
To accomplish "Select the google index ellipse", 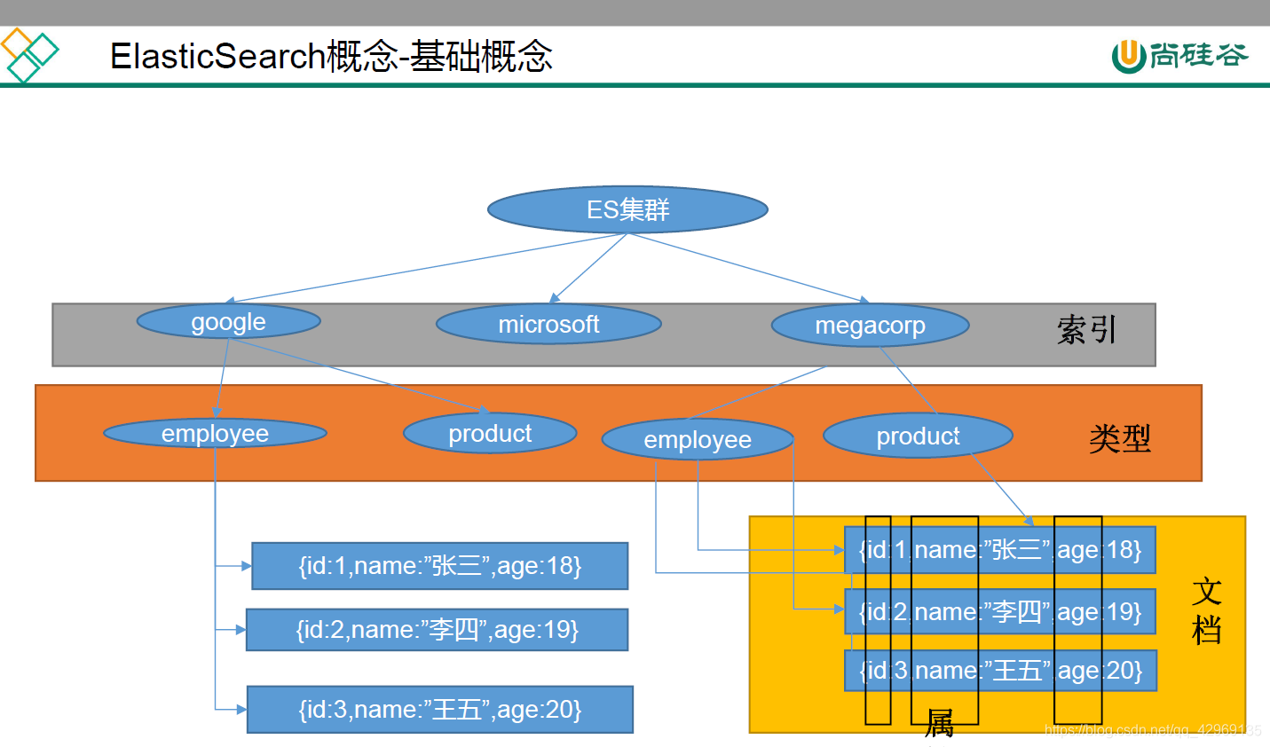I will click(x=228, y=321).
